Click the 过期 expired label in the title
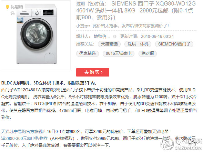Screen dimensions: 203x152 tap(81, 4)
